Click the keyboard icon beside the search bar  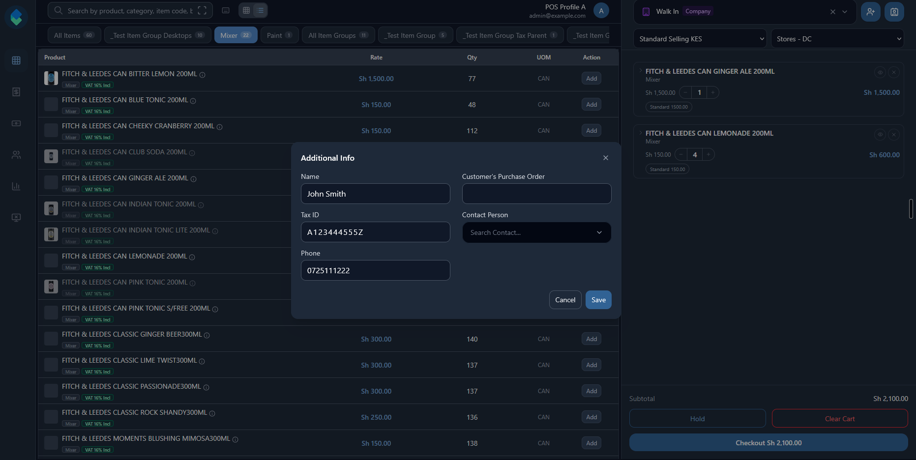[226, 10]
